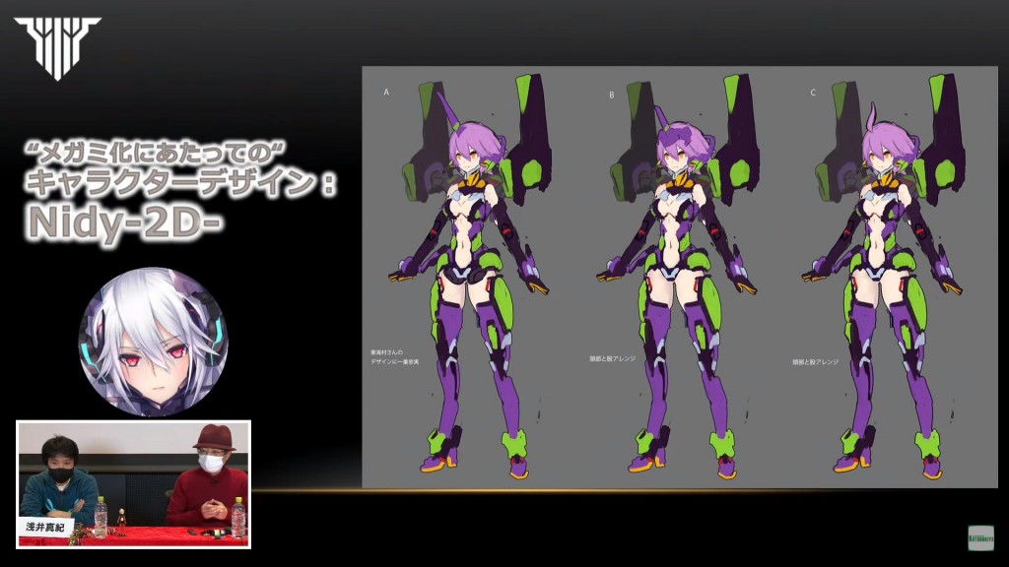The height and width of the screenshot is (567, 1009).
Task: Select the letter B design label
Action: [611, 95]
